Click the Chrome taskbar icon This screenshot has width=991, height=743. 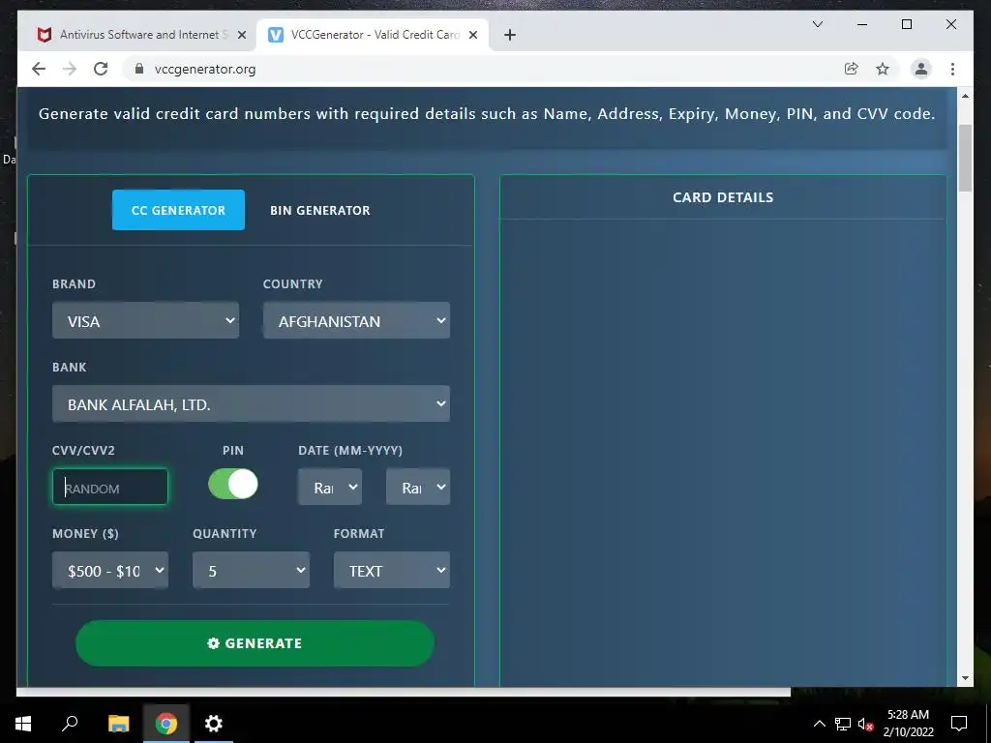(x=166, y=724)
